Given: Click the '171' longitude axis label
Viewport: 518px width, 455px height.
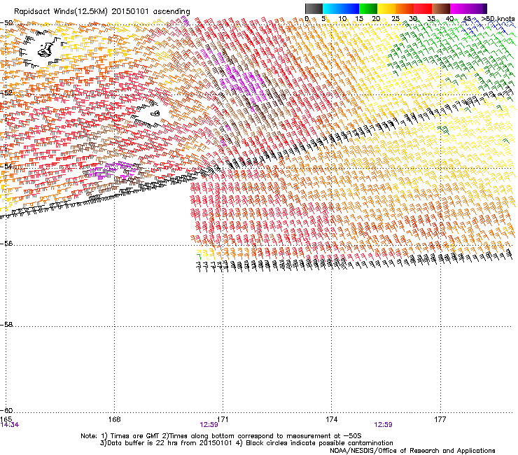Looking at the screenshot, I should tap(223, 419).
